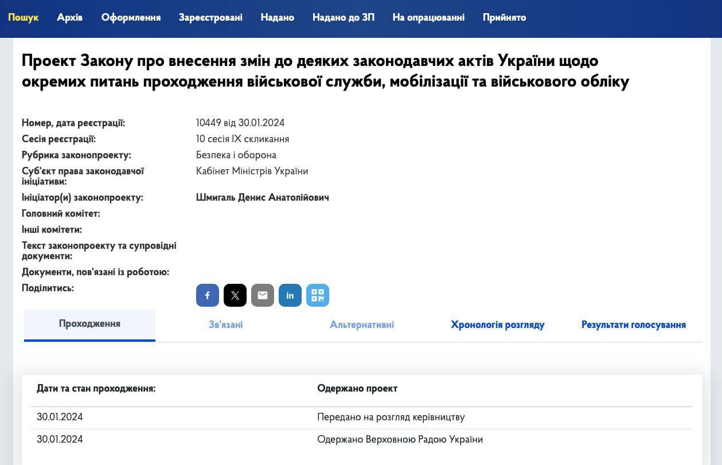Click the row Передано на розгляд керівництву
The height and width of the screenshot is (465, 722).
pos(391,417)
